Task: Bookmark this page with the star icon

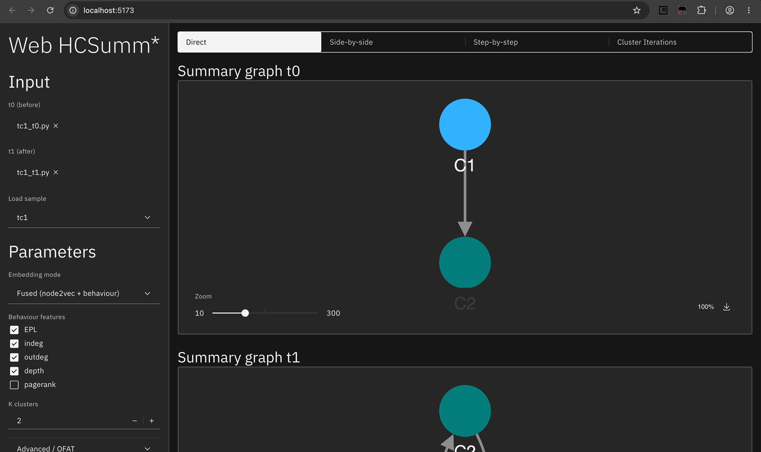Action: [637, 10]
